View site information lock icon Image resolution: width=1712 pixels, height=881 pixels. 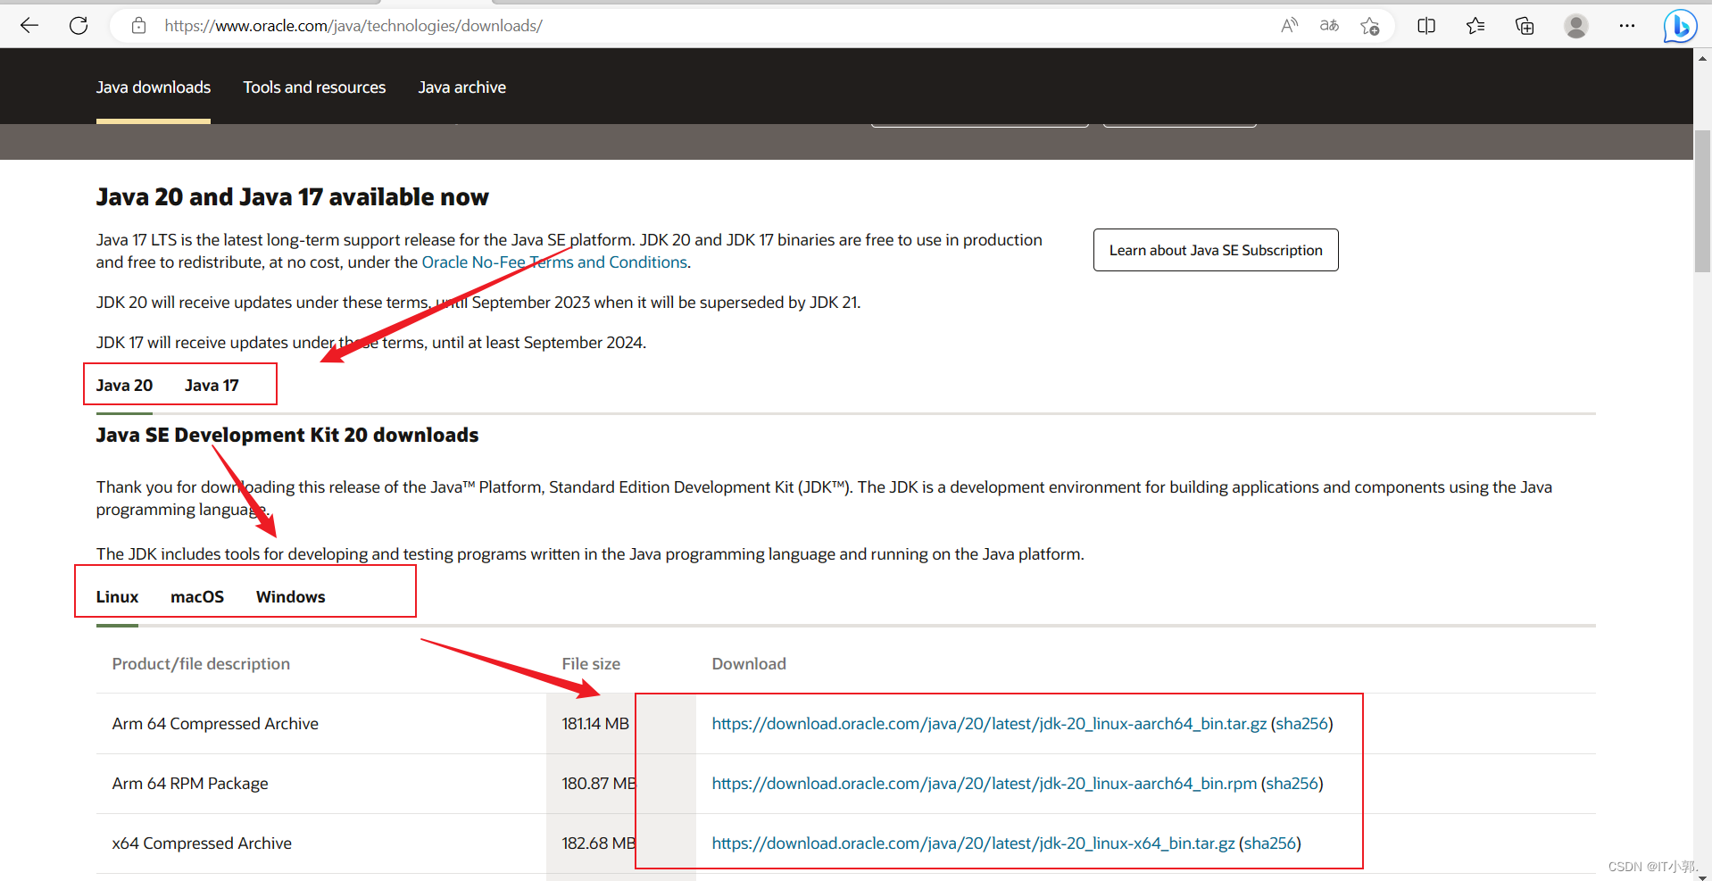(x=138, y=26)
